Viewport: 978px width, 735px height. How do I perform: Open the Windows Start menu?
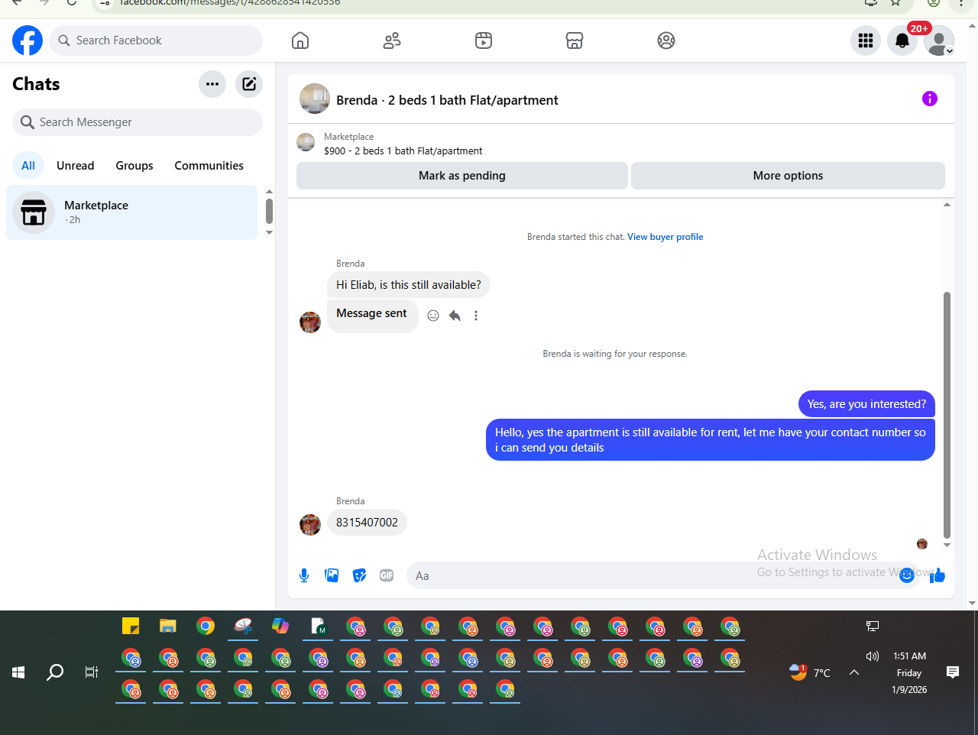19,672
